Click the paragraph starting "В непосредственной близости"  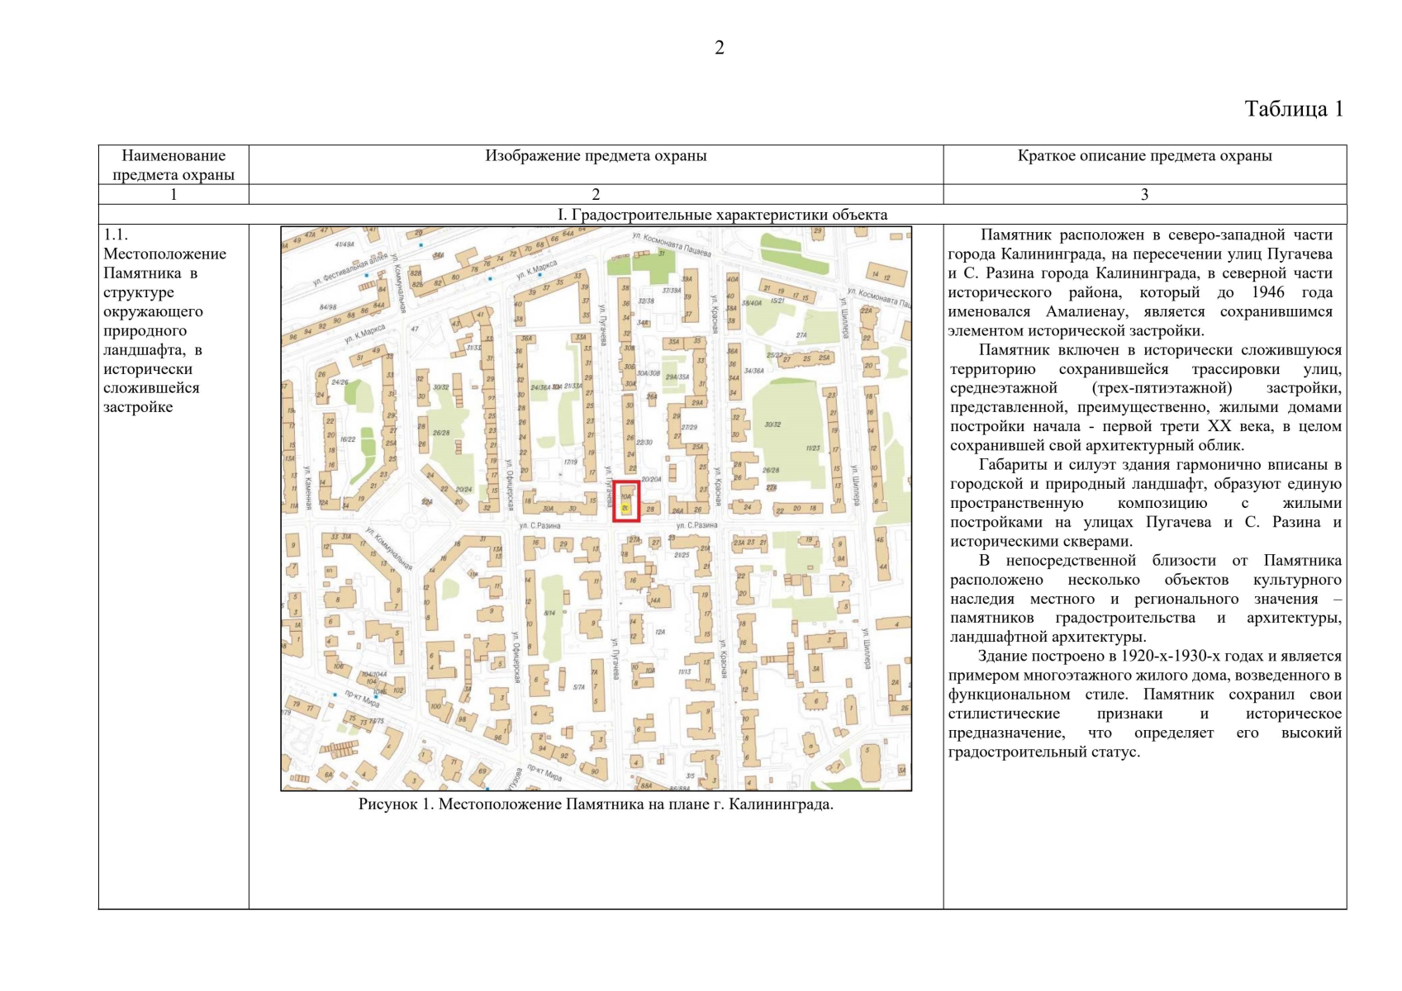[1144, 599]
